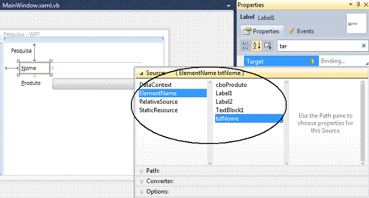Select ElementName in the source list
The image size is (369, 198).
[172, 94]
